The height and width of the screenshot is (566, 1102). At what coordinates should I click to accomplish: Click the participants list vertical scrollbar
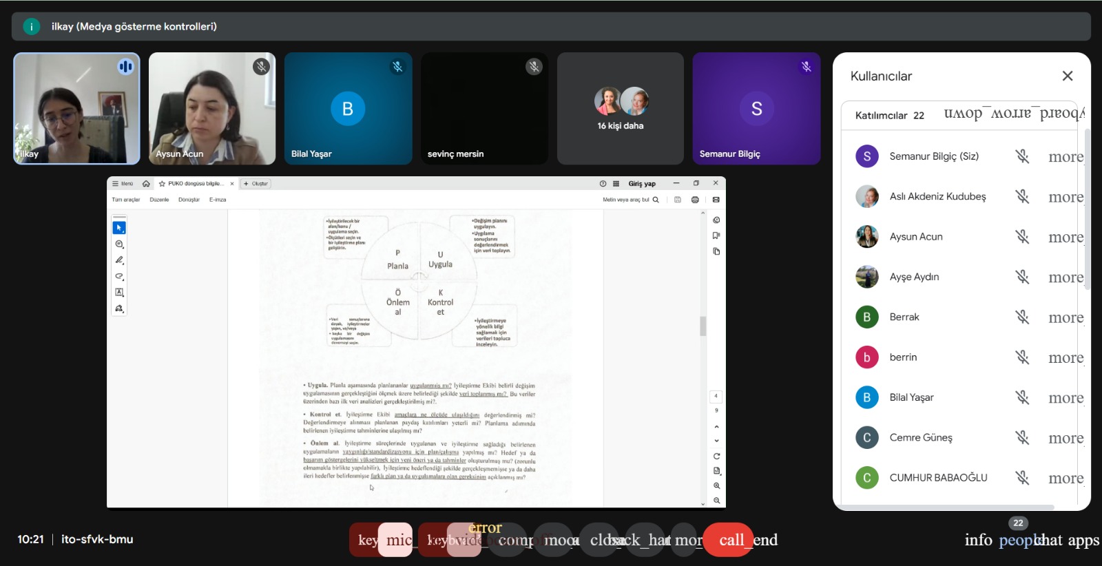1087,207
